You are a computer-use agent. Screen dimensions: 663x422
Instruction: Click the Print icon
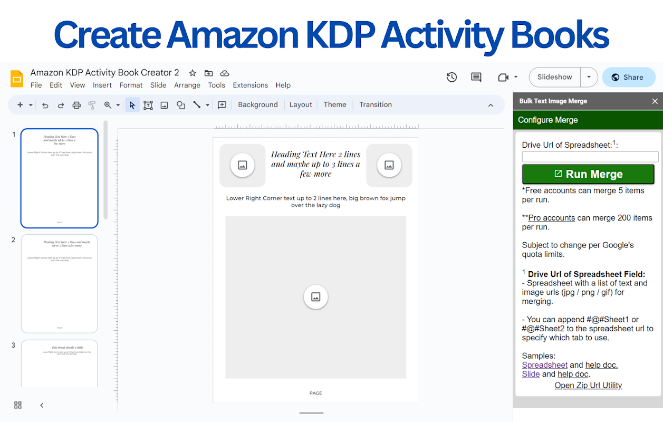pyautogui.click(x=76, y=105)
